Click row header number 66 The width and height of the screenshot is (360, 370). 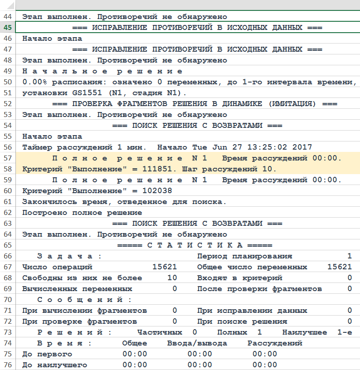pos(8,256)
